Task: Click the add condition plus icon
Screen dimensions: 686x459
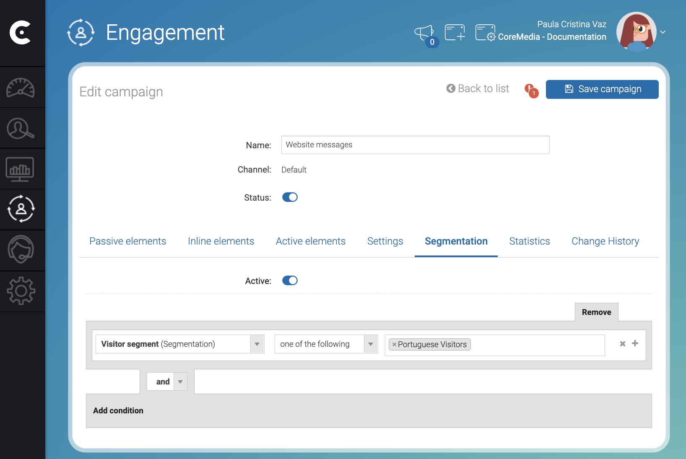Action: [635, 343]
